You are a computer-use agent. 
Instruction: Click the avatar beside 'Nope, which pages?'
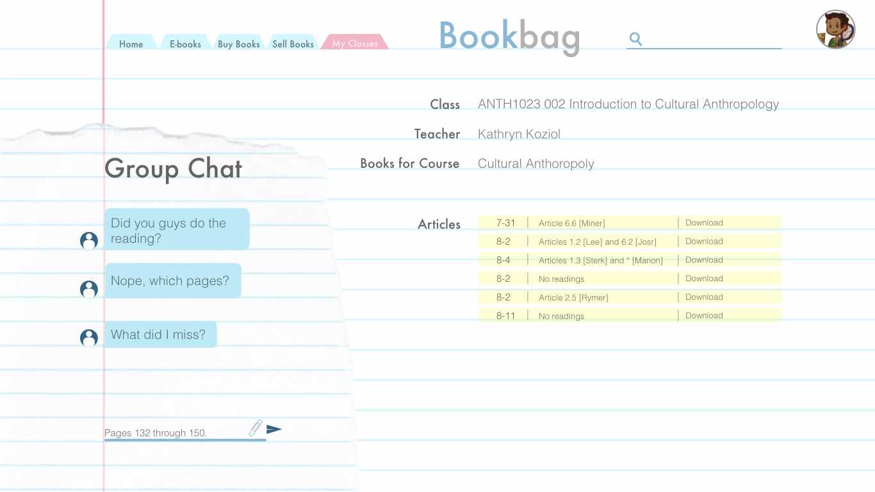click(x=88, y=290)
